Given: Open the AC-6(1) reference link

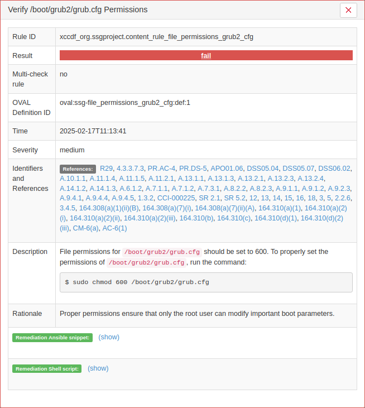Looking at the screenshot, I should [x=114, y=228].
